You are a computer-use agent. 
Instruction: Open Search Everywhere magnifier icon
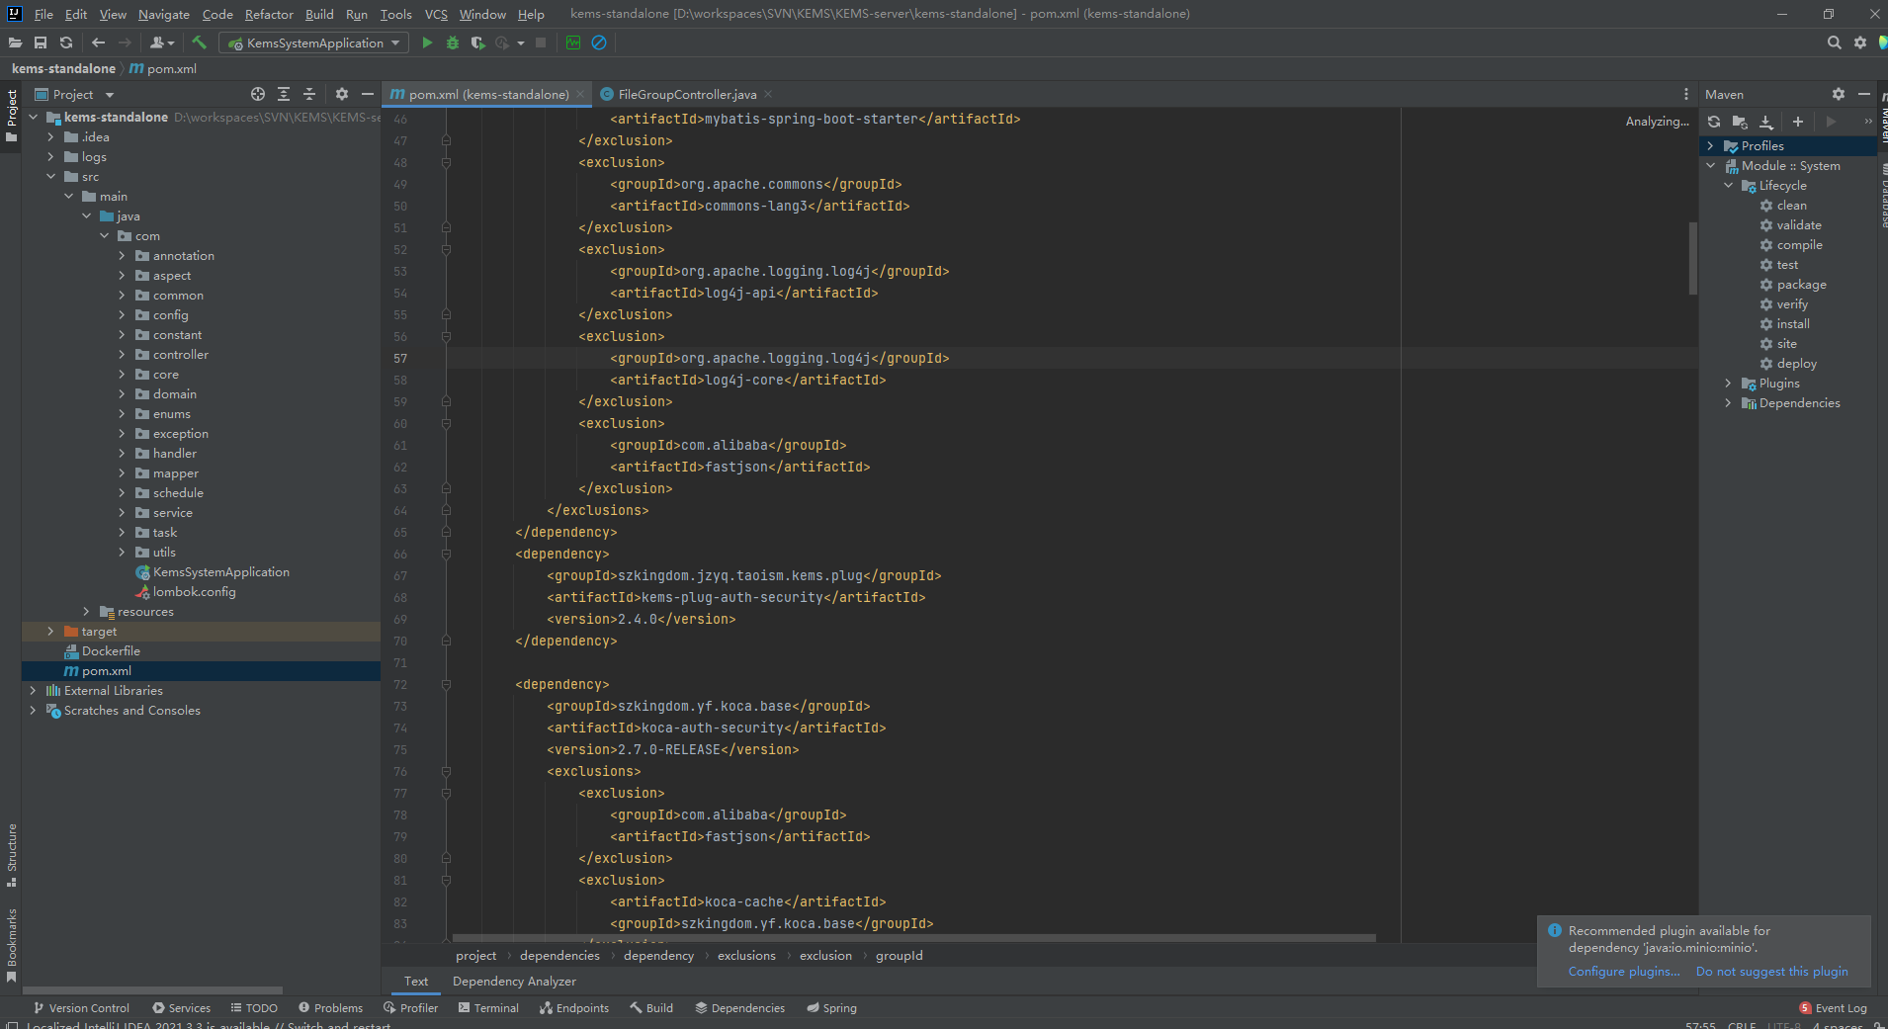[x=1835, y=43]
